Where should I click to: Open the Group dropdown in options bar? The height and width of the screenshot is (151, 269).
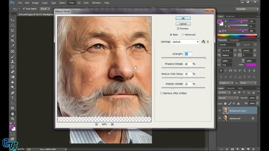45,8
